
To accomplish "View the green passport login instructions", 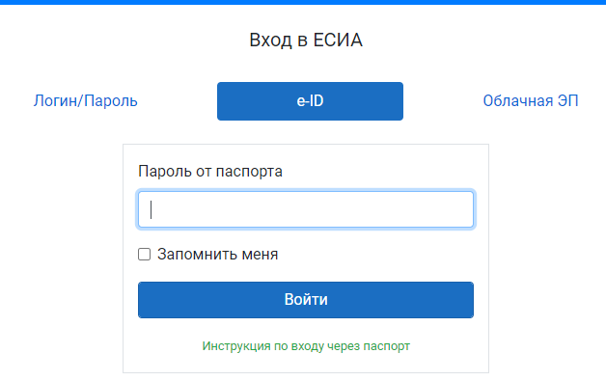I will click(306, 346).
